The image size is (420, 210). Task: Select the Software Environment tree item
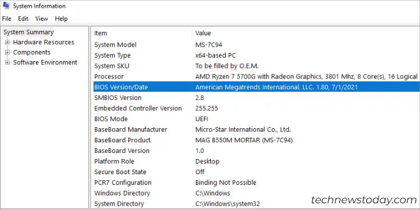[x=45, y=62]
